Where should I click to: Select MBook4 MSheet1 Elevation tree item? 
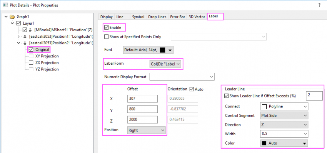pyautogui.click(x=63, y=30)
